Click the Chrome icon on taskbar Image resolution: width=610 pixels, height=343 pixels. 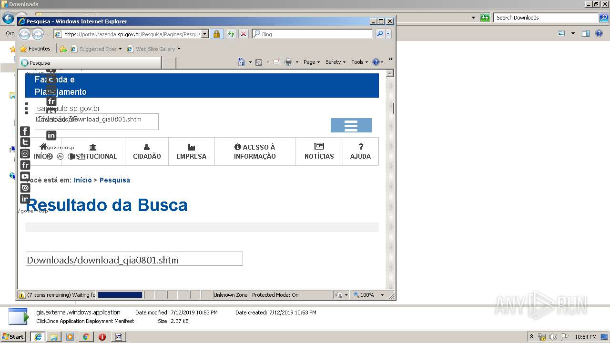click(x=86, y=337)
